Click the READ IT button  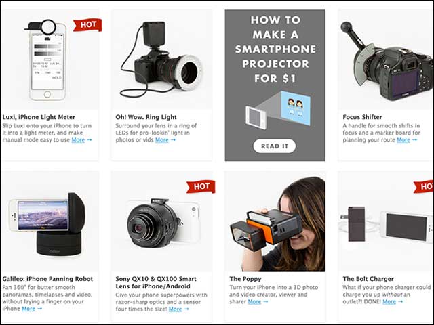275,146
